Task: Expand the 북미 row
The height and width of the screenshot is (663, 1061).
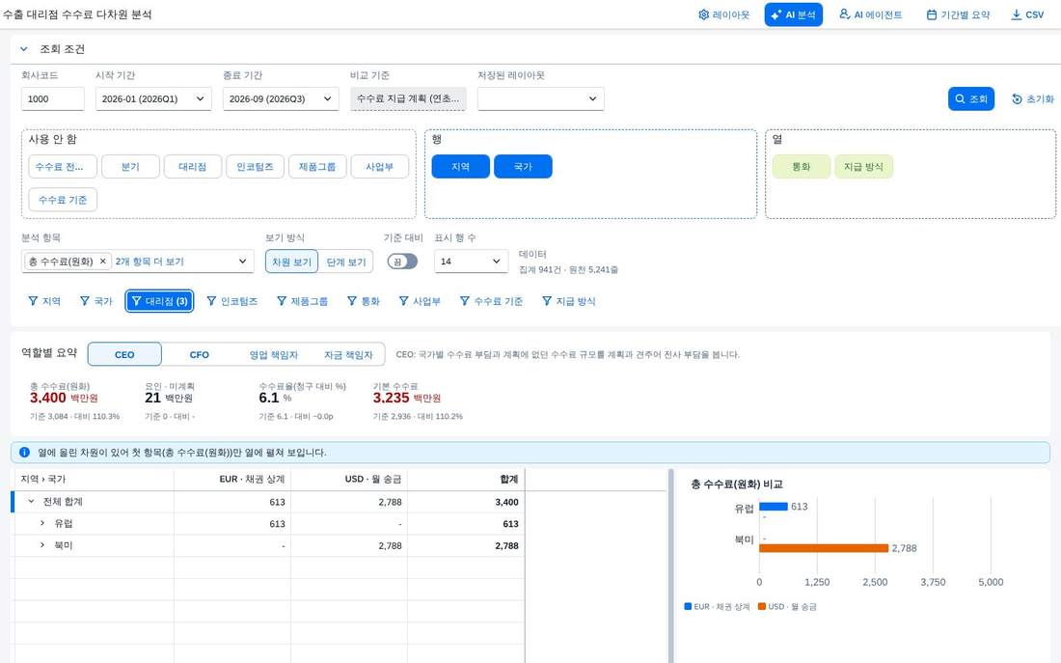Action: pos(41,545)
